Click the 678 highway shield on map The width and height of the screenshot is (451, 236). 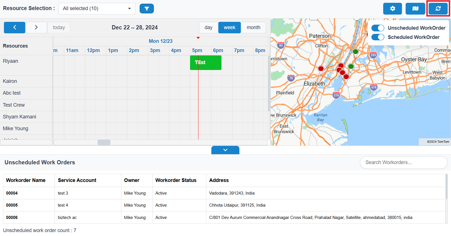tap(374, 87)
